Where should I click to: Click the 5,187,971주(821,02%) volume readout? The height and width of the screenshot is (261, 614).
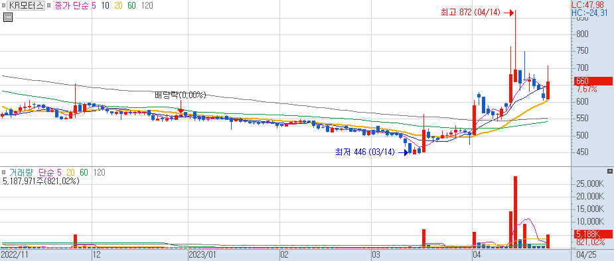pyautogui.click(x=40, y=182)
